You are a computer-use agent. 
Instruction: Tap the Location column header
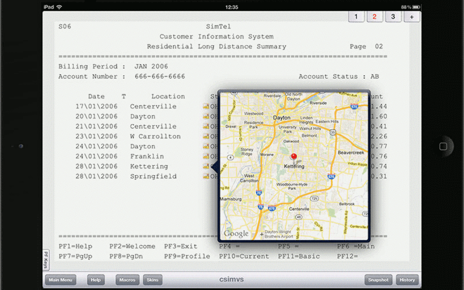[x=168, y=96]
